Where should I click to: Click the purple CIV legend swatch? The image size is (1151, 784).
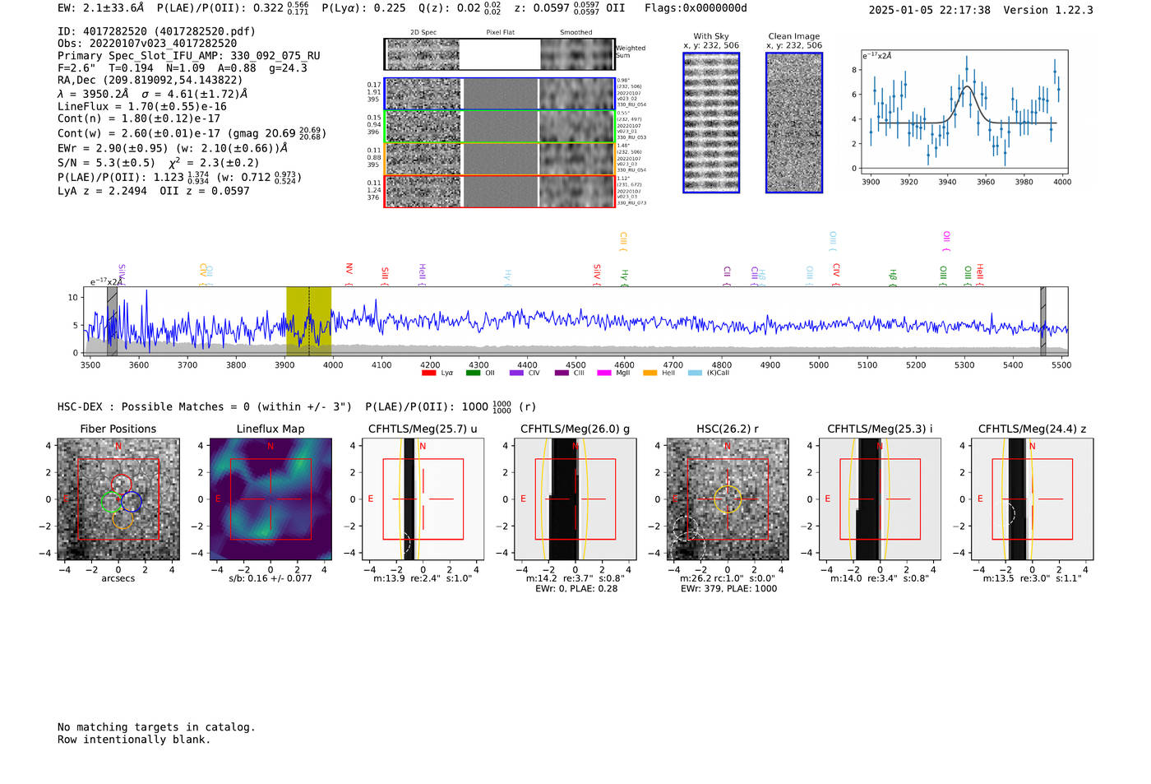[x=516, y=373]
